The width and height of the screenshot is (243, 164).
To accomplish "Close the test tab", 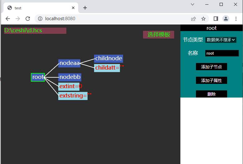I will click(73, 8).
